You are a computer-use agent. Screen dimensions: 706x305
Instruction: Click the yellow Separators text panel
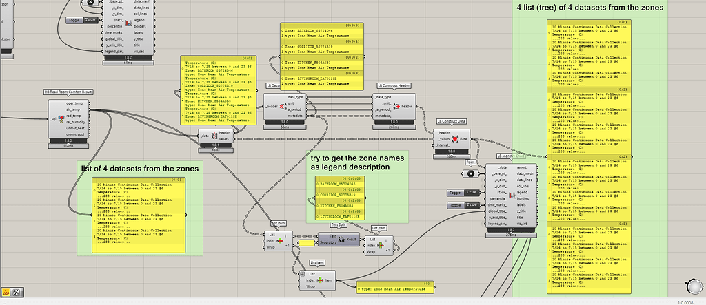click(x=306, y=243)
